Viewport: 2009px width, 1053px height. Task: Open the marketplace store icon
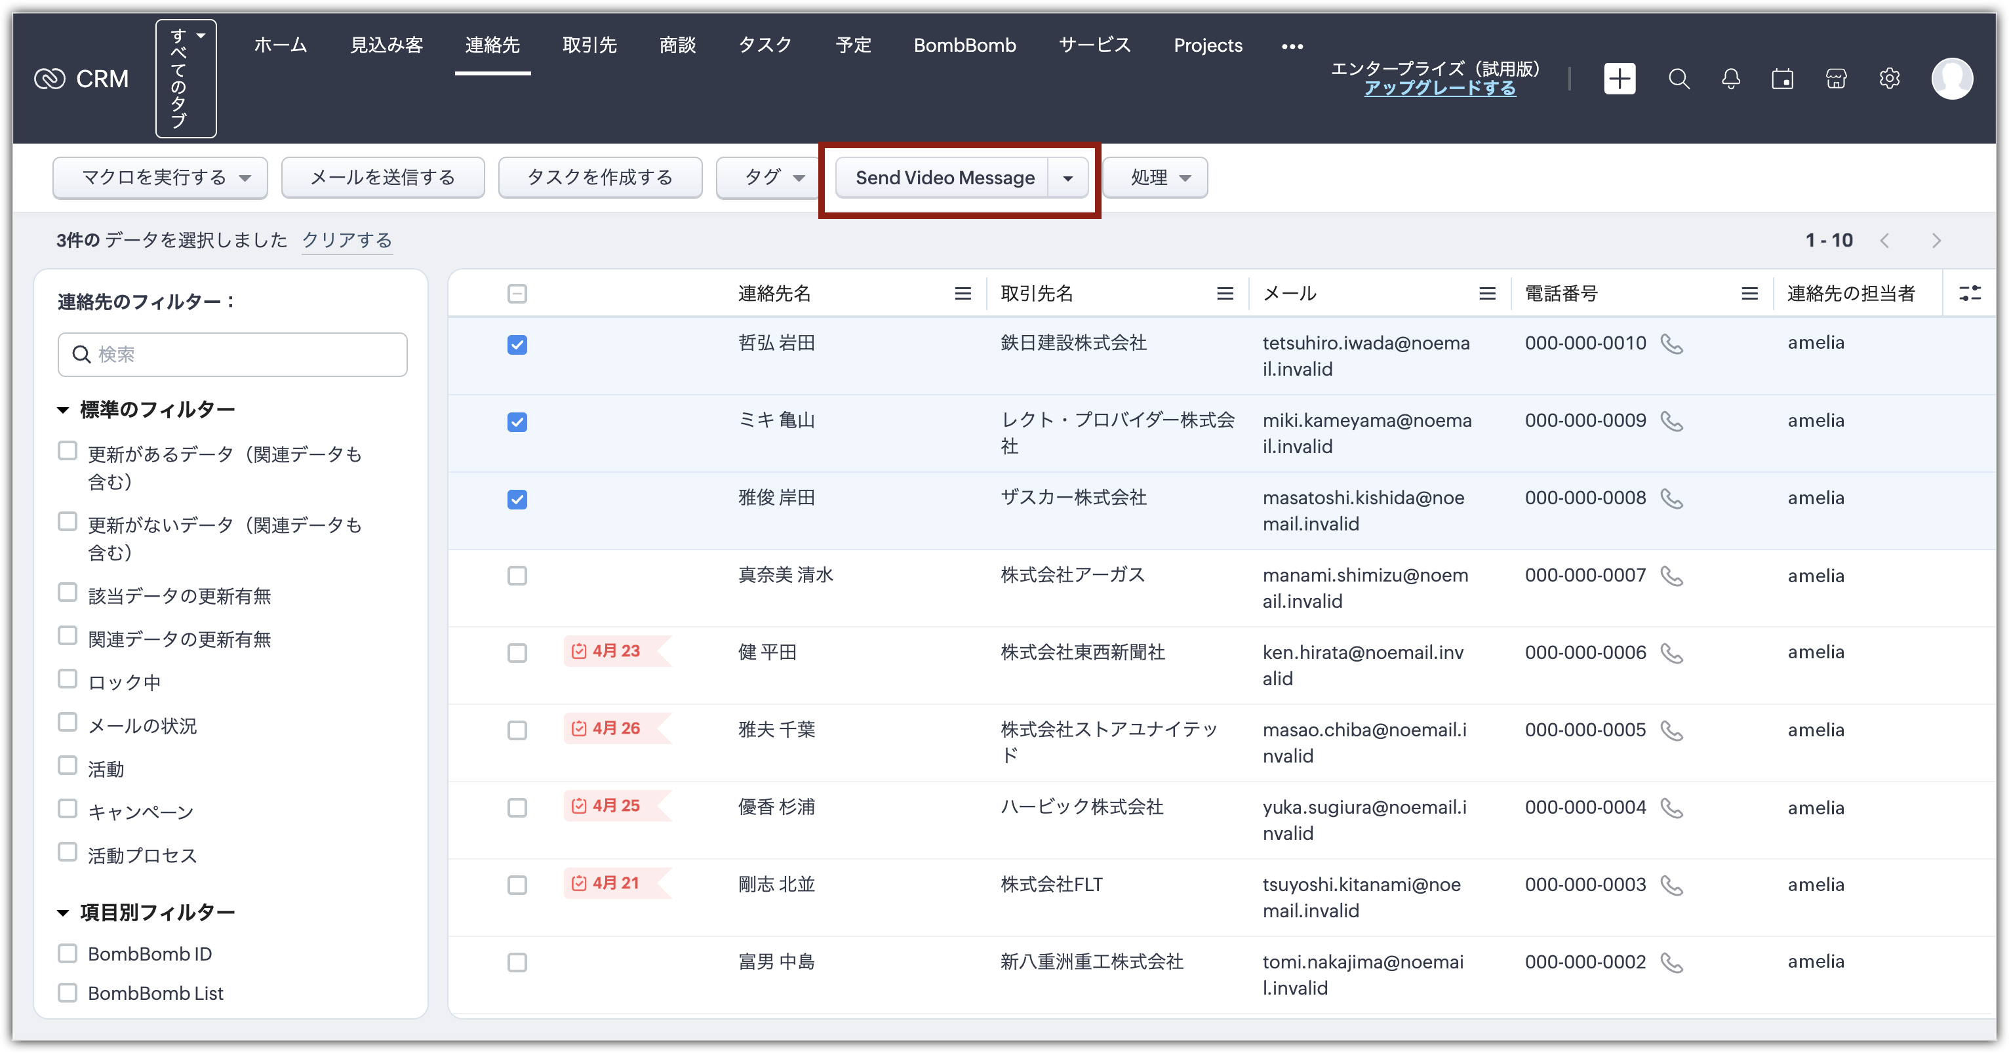pyautogui.click(x=1836, y=79)
